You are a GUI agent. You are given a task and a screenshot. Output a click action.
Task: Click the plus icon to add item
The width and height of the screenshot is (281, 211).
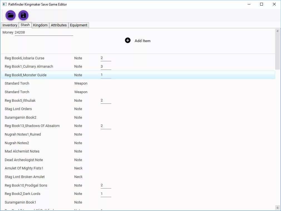pyautogui.click(x=128, y=40)
